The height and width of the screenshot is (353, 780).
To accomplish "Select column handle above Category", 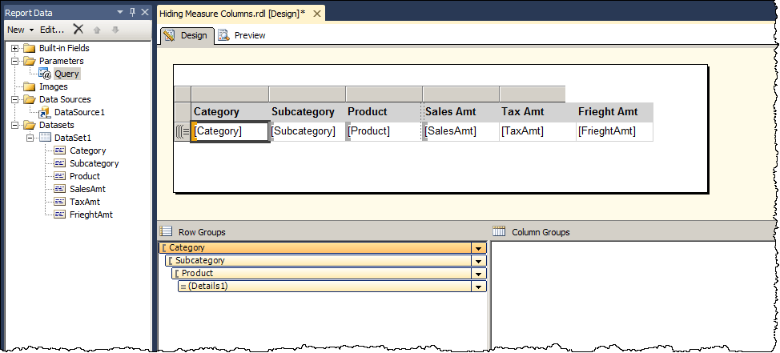I will pos(230,94).
